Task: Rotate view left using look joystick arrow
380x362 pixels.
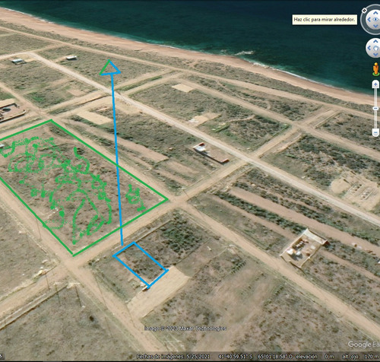Action: pos(369,20)
